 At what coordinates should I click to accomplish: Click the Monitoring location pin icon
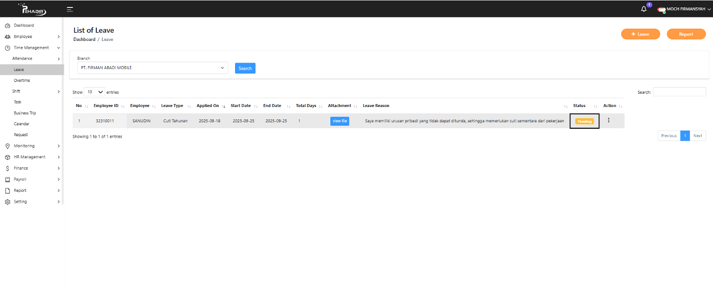[x=7, y=146]
